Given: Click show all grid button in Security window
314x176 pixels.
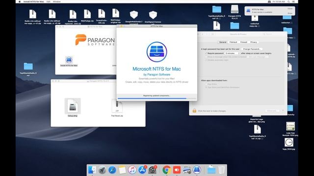Looking at the screenshot, I should coord(212,34).
